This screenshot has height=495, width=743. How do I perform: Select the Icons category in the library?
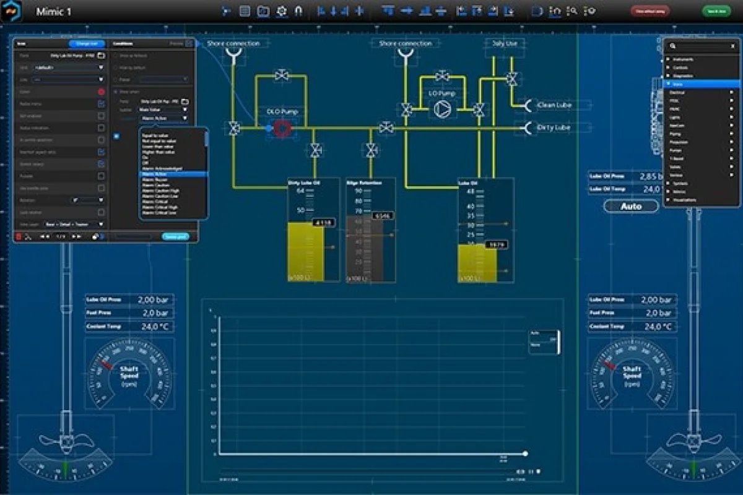702,84
